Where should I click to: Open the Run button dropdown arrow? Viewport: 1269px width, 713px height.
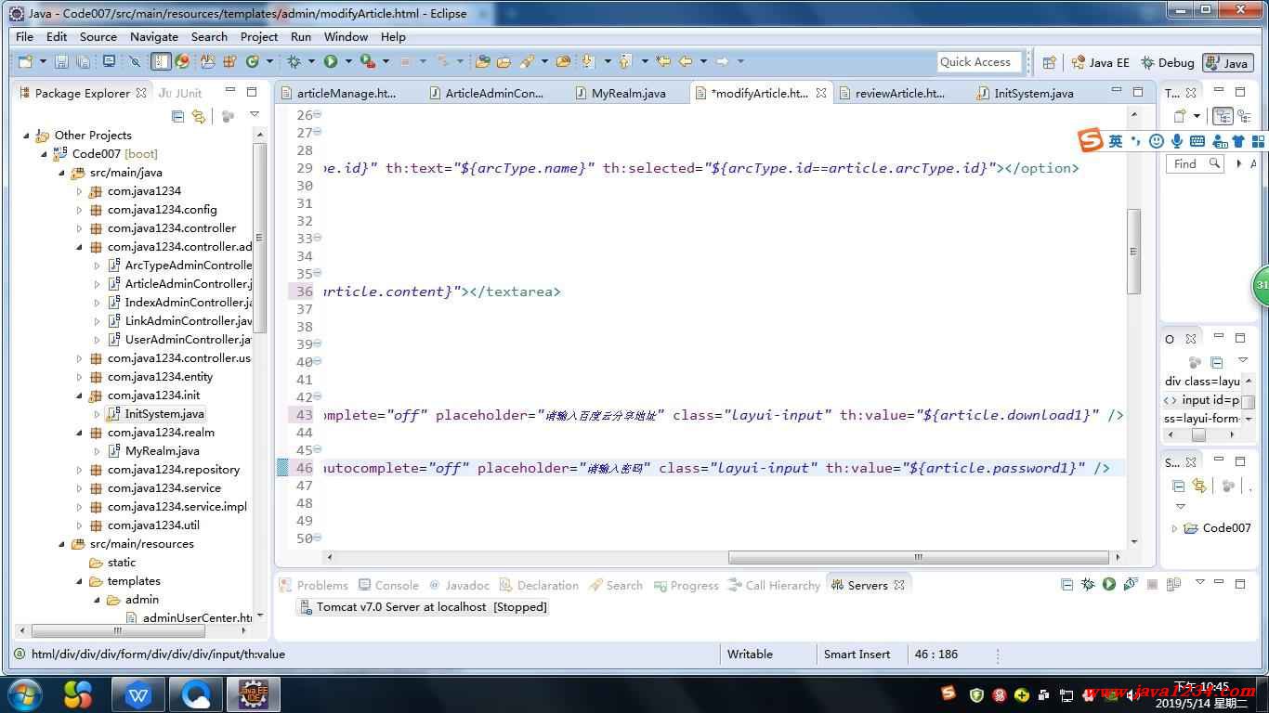click(x=348, y=62)
